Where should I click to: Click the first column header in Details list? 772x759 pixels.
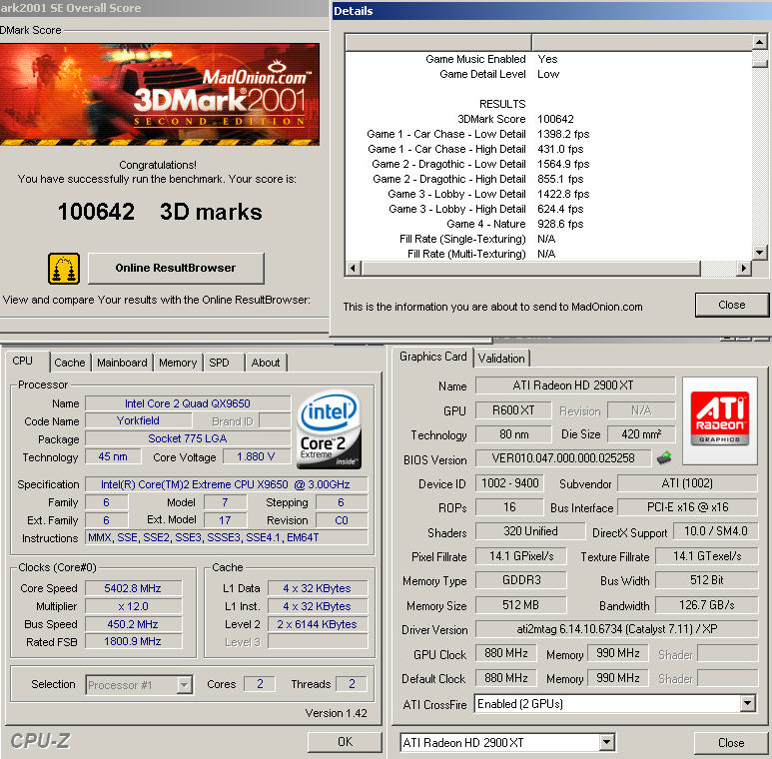[438, 42]
